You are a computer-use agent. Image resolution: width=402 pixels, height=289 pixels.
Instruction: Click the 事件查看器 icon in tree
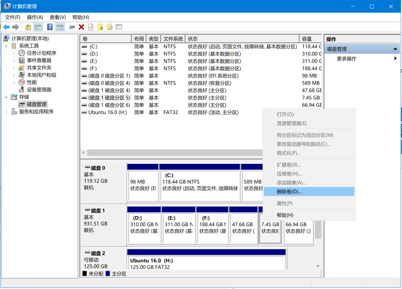(x=22, y=60)
